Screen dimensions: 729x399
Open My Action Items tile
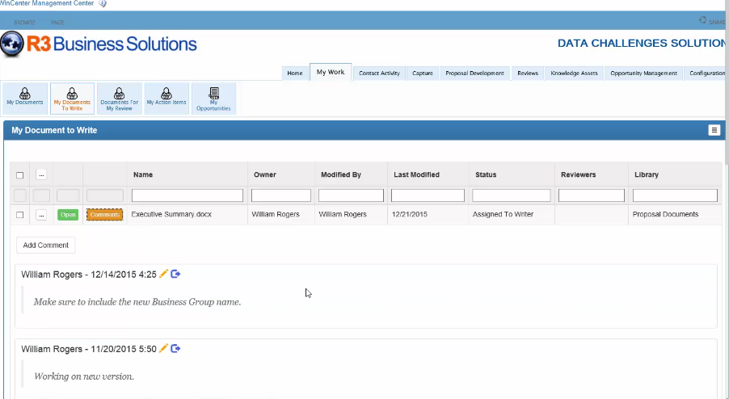[x=166, y=99]
